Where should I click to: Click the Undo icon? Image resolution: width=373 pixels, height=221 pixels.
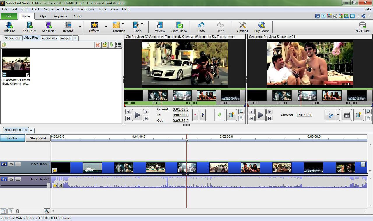(201, 26)
